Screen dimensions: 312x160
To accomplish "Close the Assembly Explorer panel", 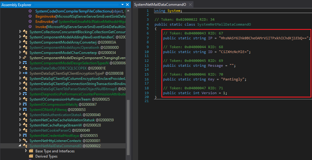I will click(x=127, y=4).
